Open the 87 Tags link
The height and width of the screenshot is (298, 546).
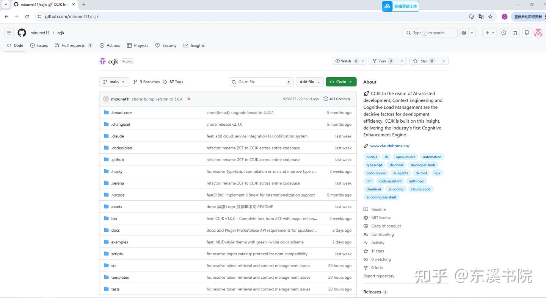[173, 82]
